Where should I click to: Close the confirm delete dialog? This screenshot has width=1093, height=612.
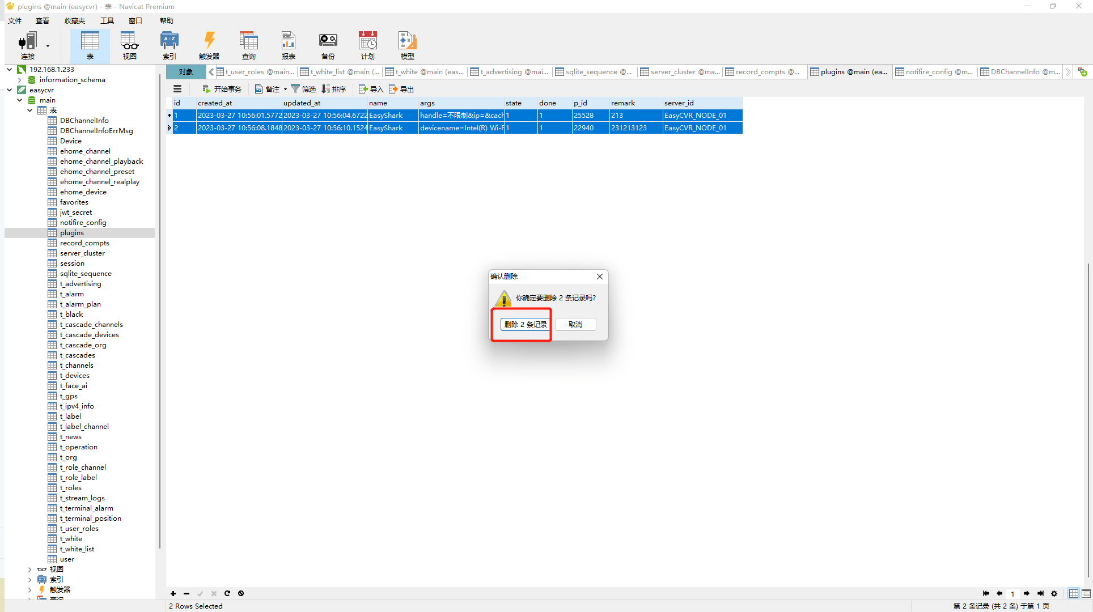[x=599, y=277]
